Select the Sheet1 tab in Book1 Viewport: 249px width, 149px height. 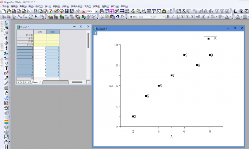37,82
